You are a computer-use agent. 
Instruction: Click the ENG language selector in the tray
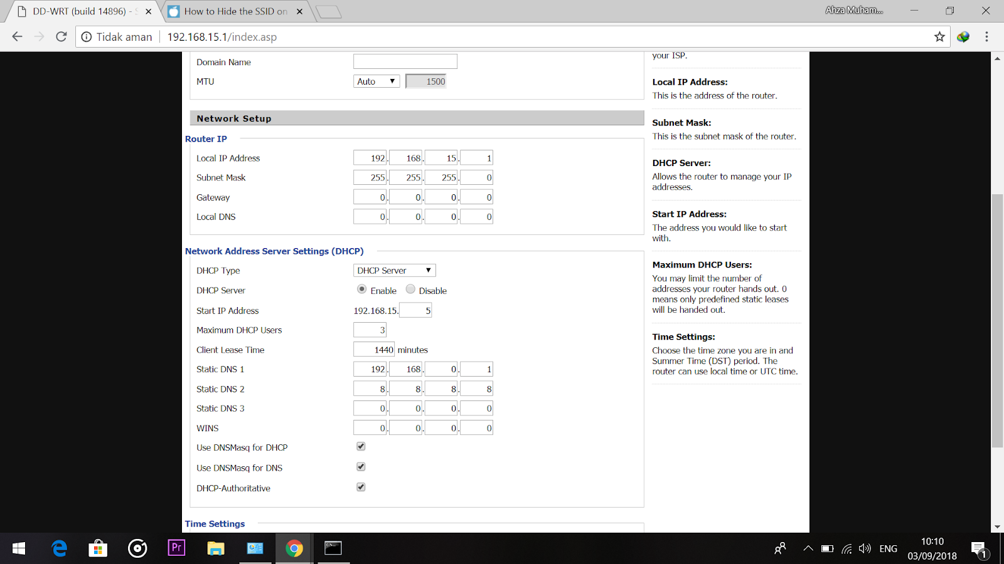tap(889, 548)
